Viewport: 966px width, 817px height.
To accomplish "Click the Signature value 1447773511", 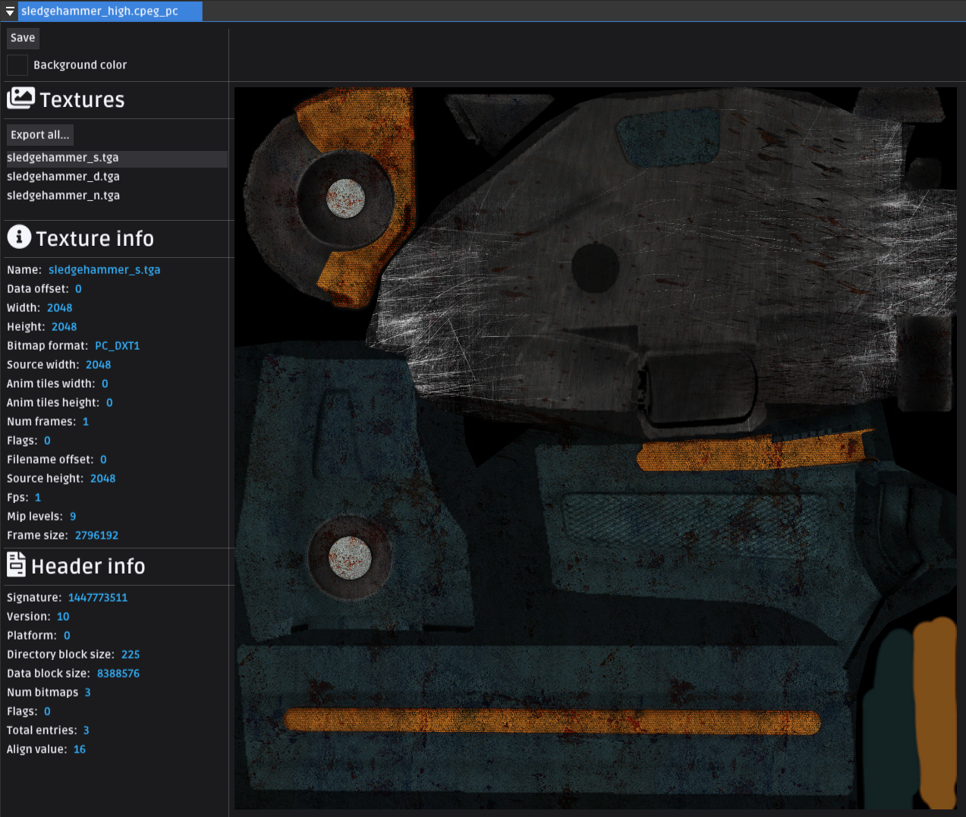I will [98, 598].
